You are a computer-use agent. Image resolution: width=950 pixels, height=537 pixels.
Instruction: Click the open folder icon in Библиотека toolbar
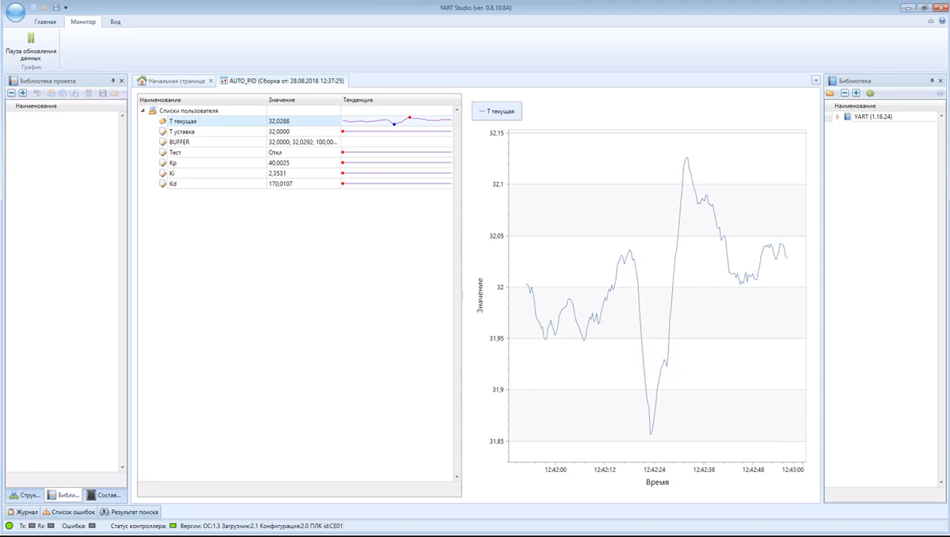(x=830, y=93)
